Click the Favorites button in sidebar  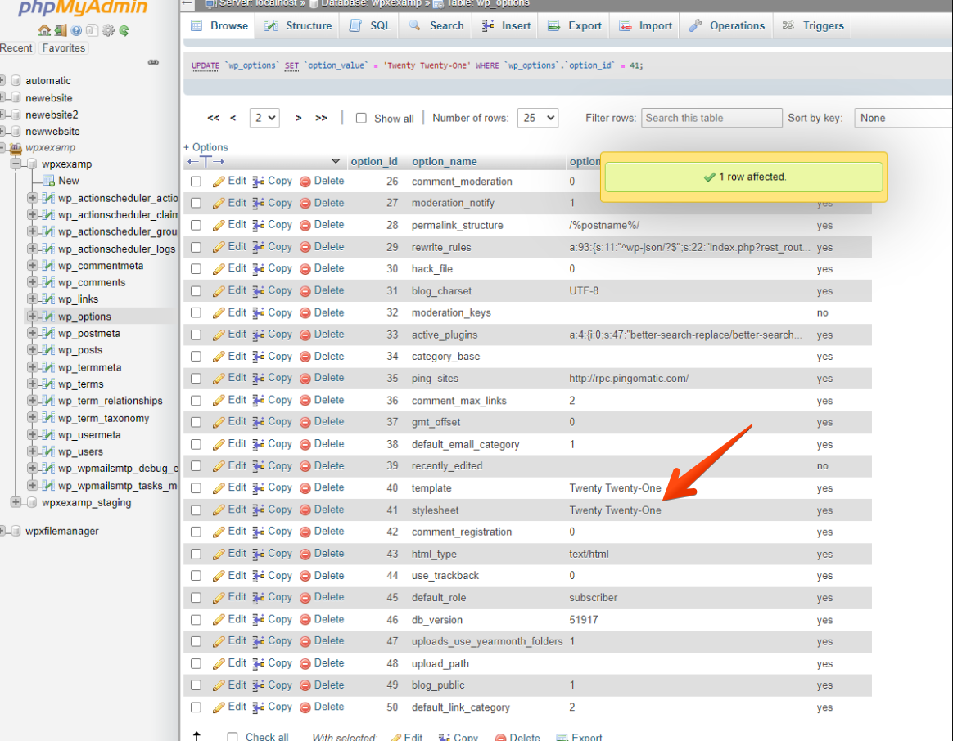tap(64, 48)
